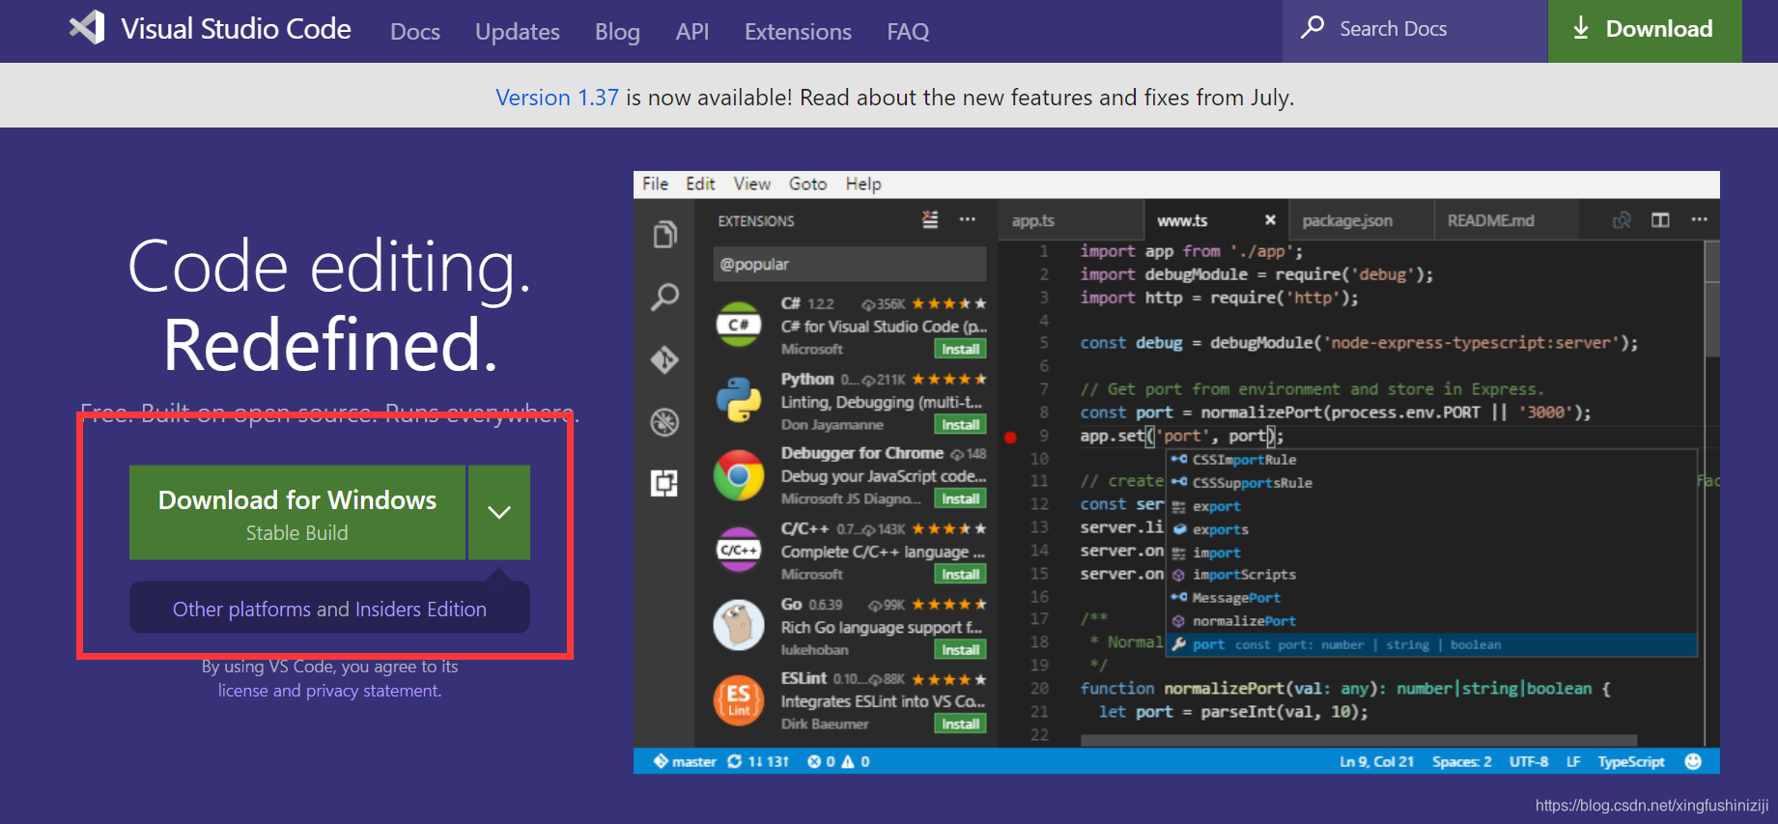Click the green Download button in header
The width and height of the screenshot is (1778, 824).
1645,31
